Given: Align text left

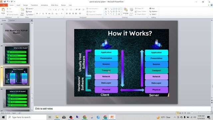Looking at the screenshot, I should (x=67, y=14).
